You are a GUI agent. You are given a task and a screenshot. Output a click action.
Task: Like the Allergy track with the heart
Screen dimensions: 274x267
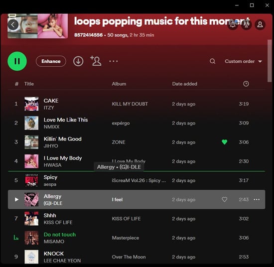click(x=224, y=199)
